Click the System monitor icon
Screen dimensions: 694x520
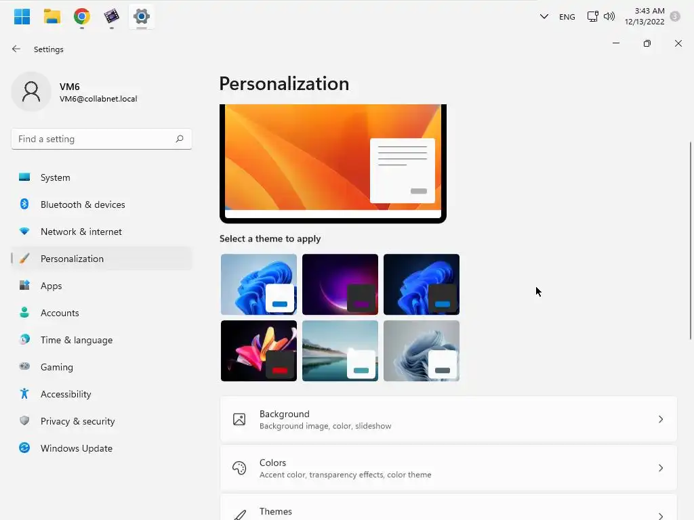24,177
